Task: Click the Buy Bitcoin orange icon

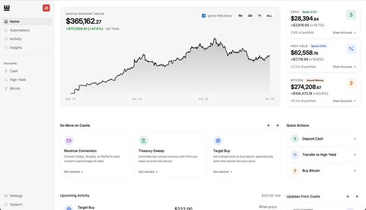Action: coord(295,171)
